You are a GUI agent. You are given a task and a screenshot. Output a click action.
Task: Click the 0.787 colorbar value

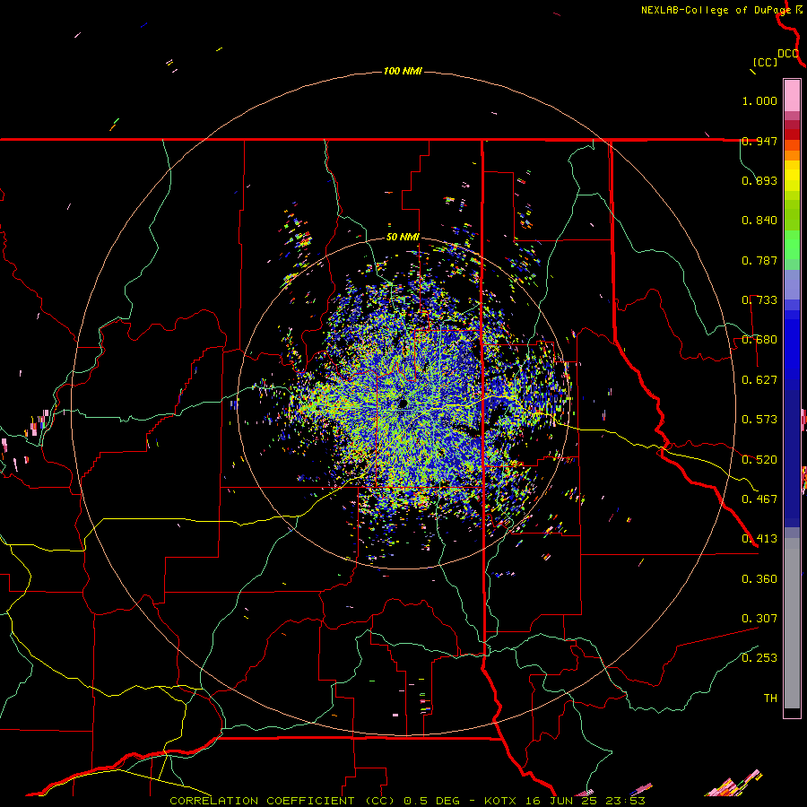pos(759,260)
